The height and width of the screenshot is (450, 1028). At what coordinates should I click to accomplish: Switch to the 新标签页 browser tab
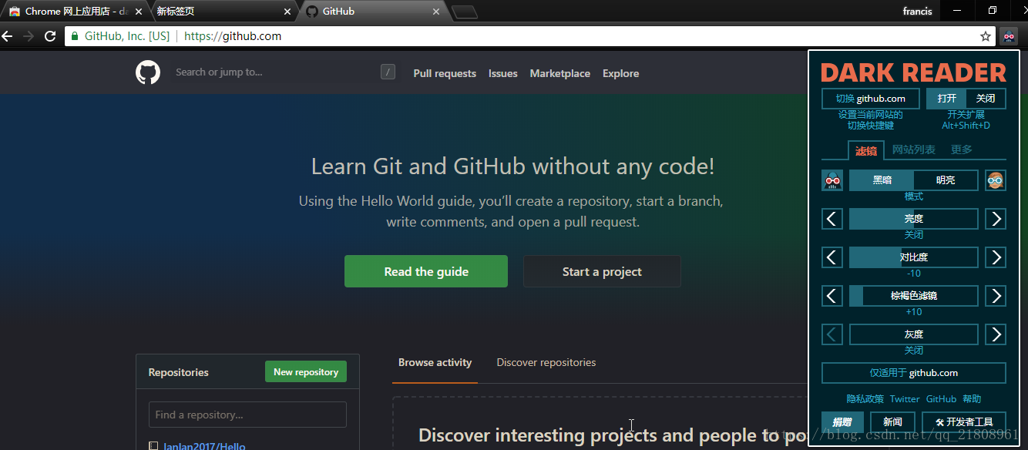(x=222, y=12)
